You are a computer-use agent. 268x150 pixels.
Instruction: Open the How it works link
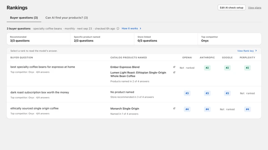130,29
